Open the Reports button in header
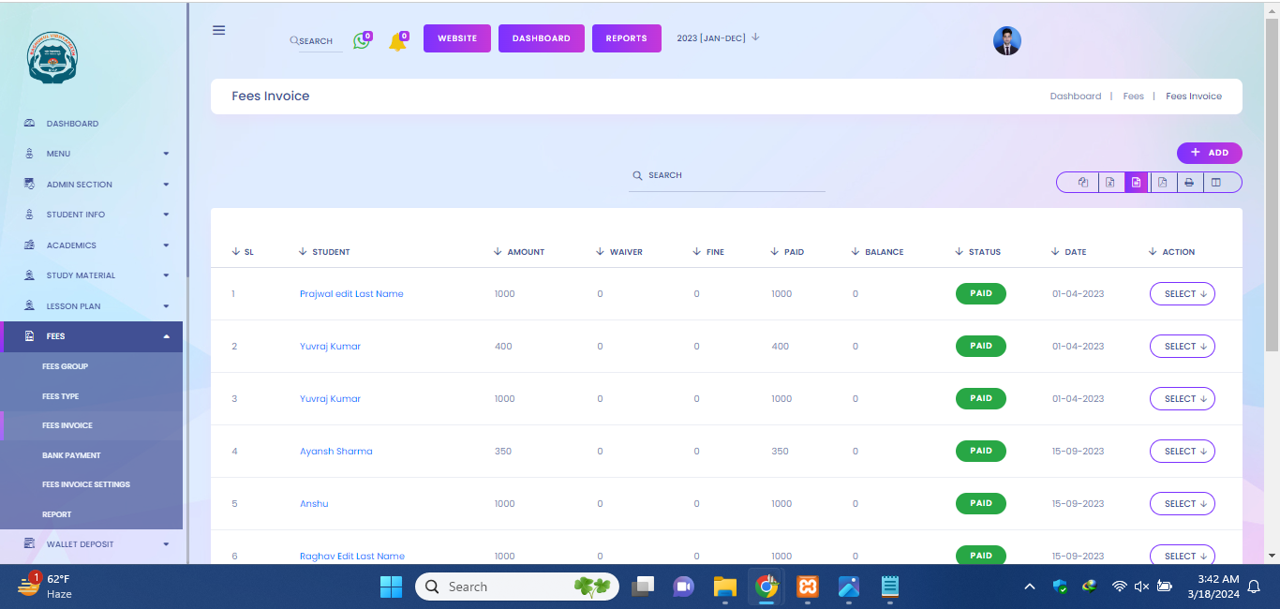The width and height of the screenshot is (1280, 609). [x=626, y=38]
